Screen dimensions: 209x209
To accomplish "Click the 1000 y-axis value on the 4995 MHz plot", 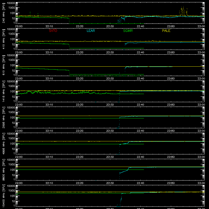I will (x=12, y=138).
